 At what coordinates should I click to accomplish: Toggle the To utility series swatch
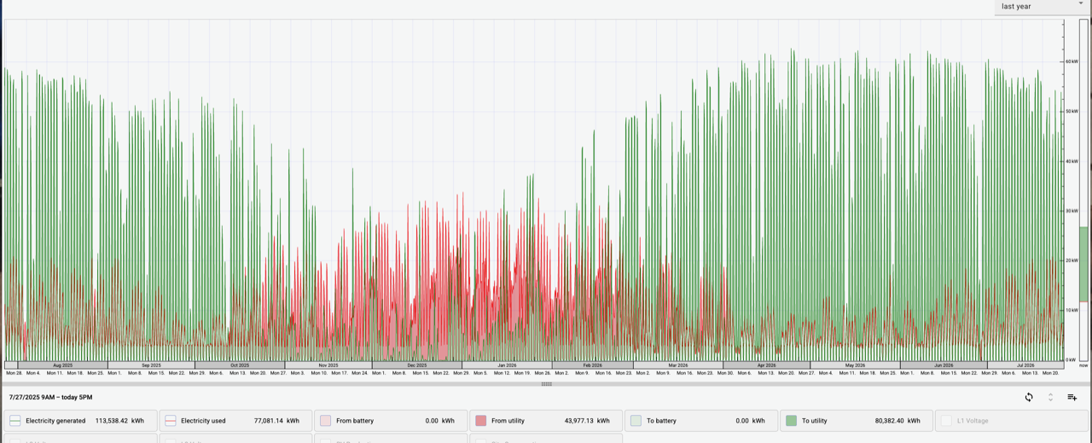coord(792,421)
